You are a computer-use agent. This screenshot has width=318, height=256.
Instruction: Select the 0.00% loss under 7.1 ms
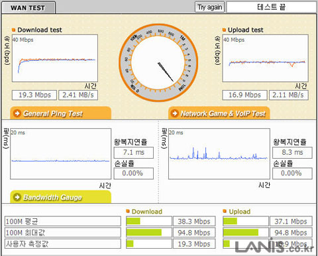point(134,173)
